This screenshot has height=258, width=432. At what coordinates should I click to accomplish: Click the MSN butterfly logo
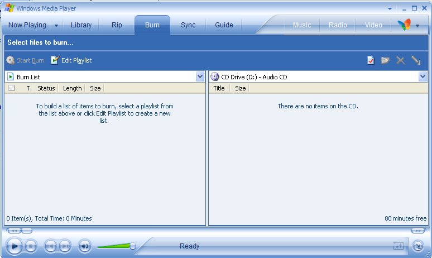[x=404, y=25]
